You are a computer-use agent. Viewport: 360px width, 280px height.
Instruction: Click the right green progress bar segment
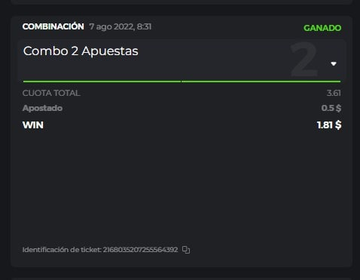coord(261,82)
